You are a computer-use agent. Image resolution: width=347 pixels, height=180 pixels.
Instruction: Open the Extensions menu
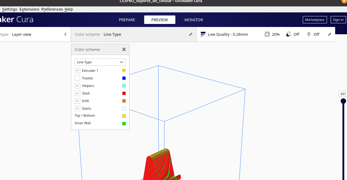(29, 9)
